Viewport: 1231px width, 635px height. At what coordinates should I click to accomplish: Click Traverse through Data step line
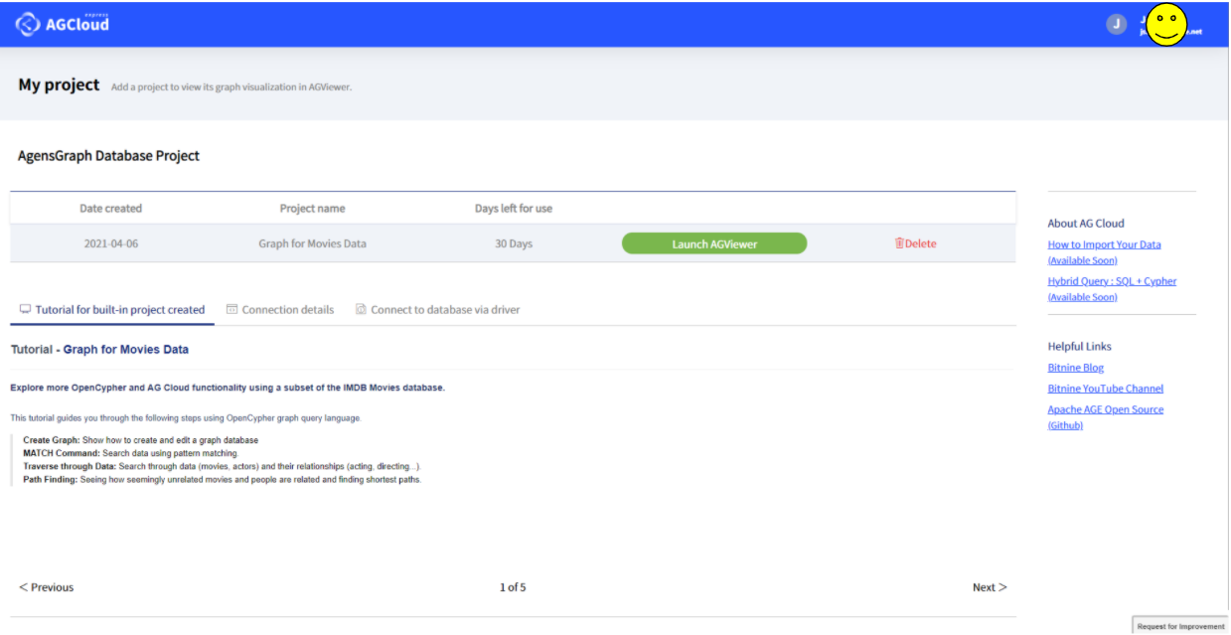coord(222,466)
